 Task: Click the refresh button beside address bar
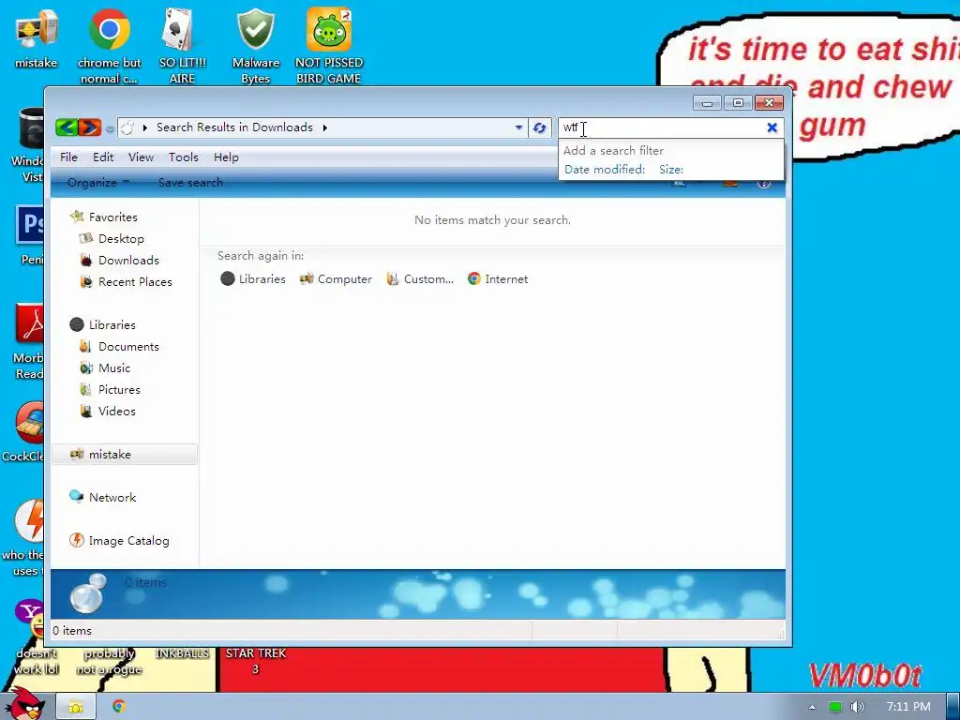(539, 127)
